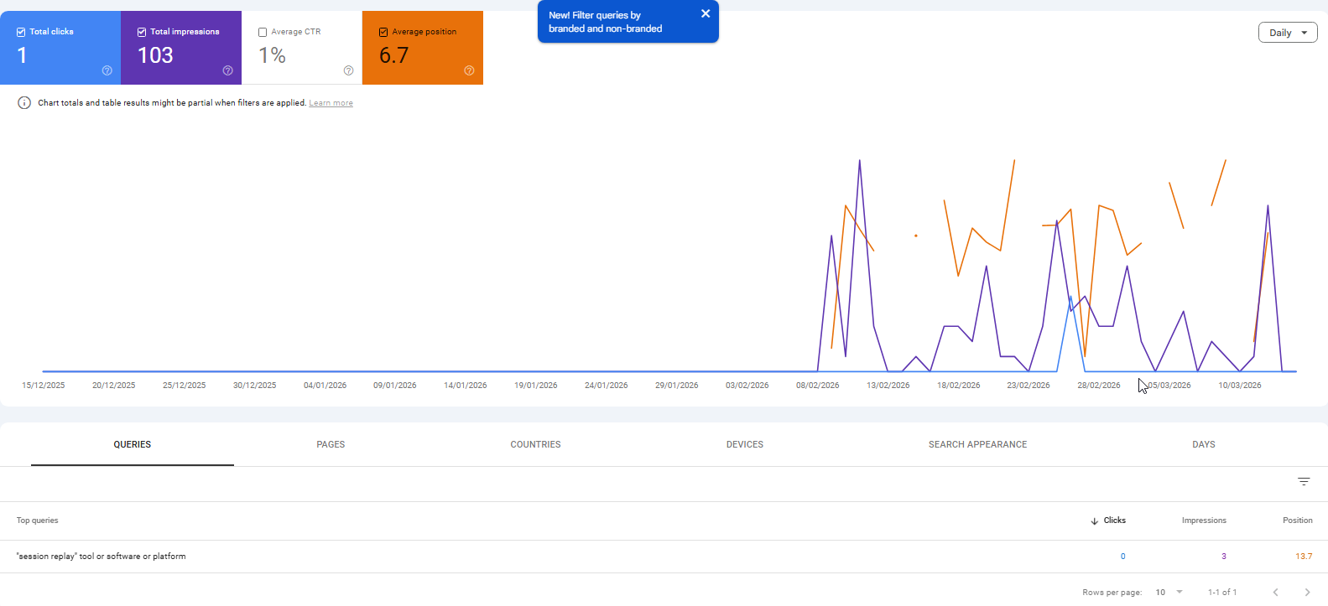Viewport: 1328px width, 606px height.
Task: Click help icon on Total clicks card
Action: click(x=107, y=70)
